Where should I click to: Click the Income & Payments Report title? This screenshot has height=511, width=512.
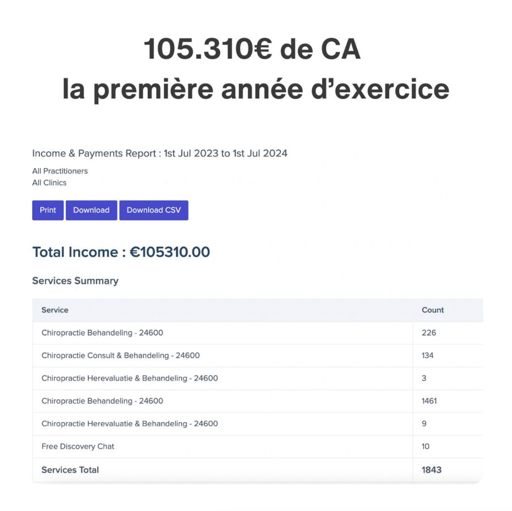coord(160,153)
